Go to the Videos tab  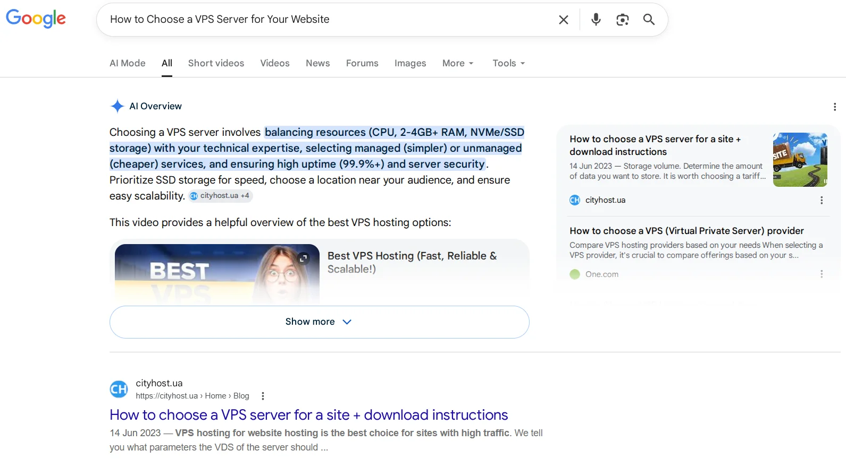tap(275, 63)
